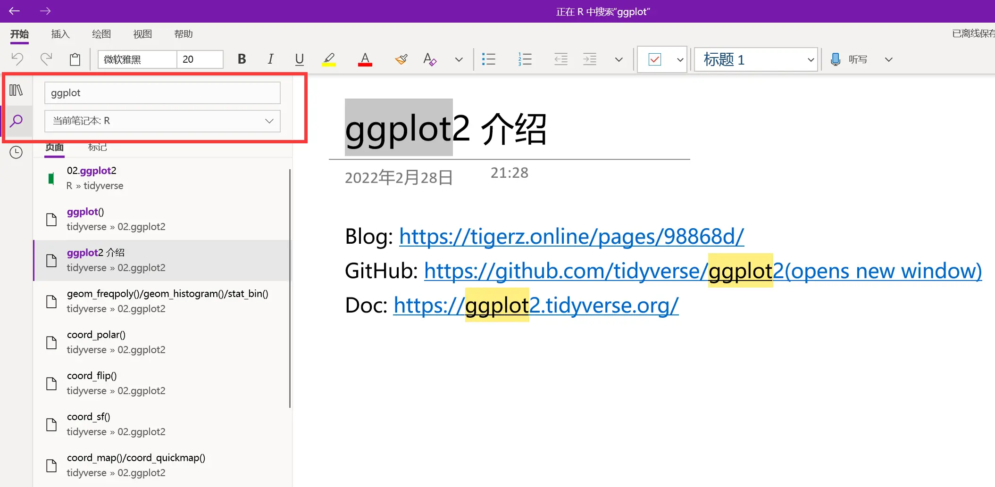Click the clipboard paste icon
The width and height of the screenshot is (995, 487).
(75, 59)
